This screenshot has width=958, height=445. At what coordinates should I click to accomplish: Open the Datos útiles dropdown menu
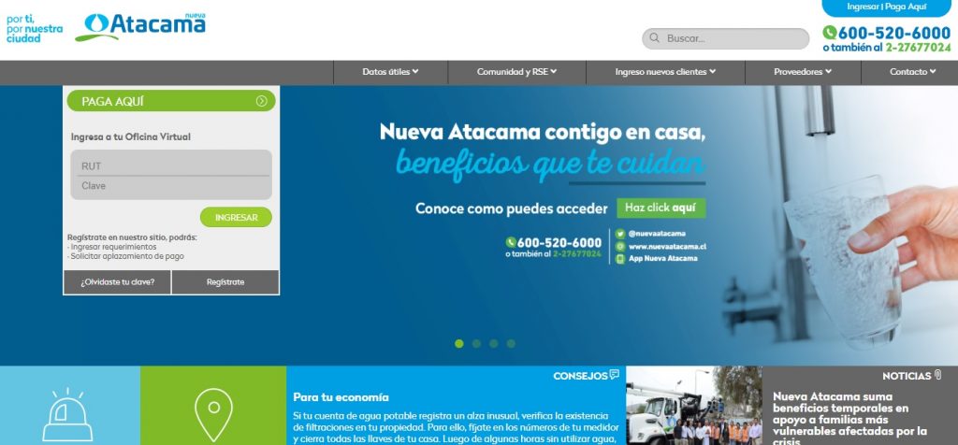coord(390,72)
